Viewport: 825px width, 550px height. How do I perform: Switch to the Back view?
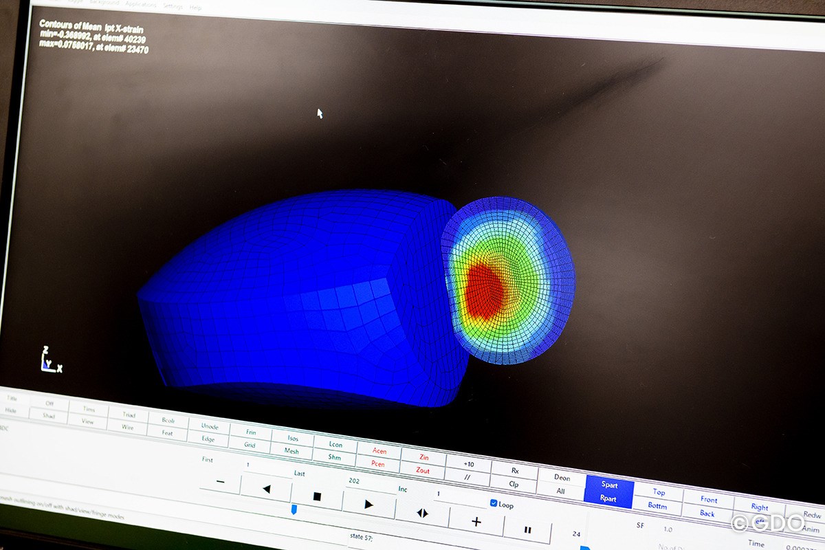pyautogui.click(x=707, y=514)
